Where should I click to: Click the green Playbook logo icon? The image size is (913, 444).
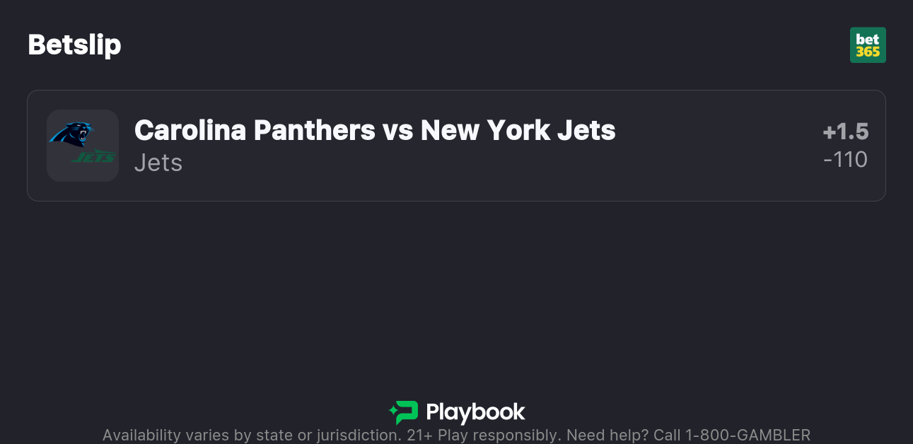(x=404, y=412)
